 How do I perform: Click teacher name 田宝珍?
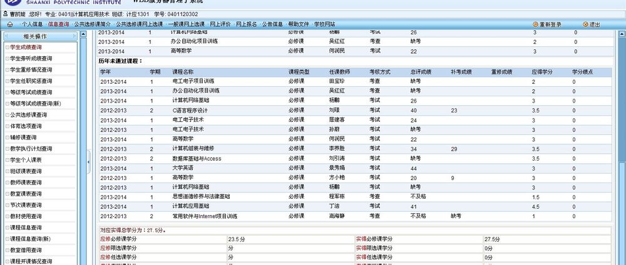pos(337,81)
